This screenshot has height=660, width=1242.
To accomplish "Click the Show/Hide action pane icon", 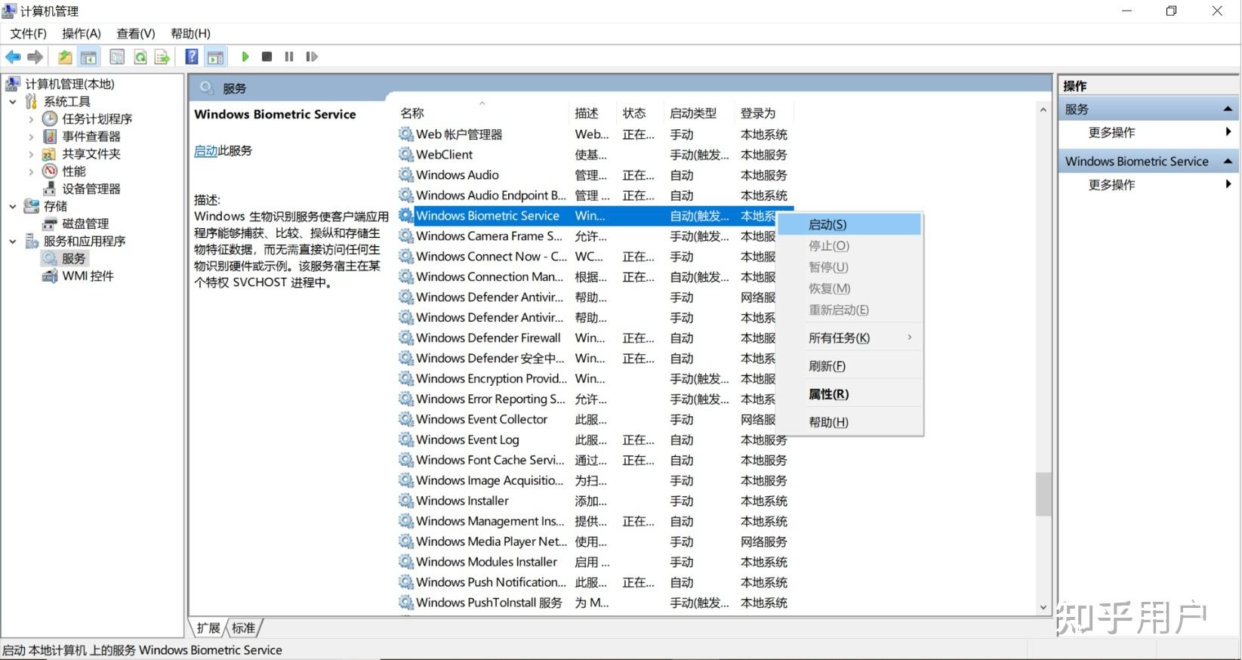I will click(216, 57).
